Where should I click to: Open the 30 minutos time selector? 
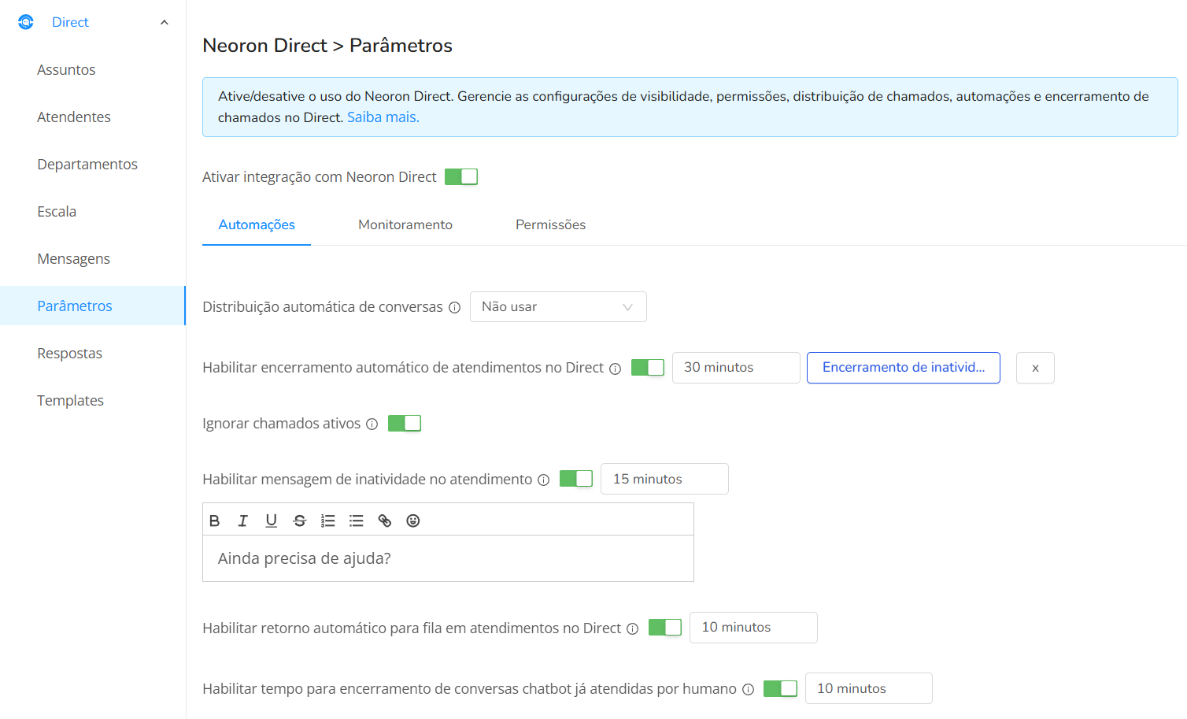coord(736,368)
